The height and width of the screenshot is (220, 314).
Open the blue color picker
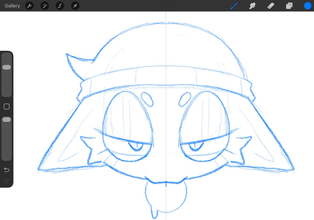308,6
